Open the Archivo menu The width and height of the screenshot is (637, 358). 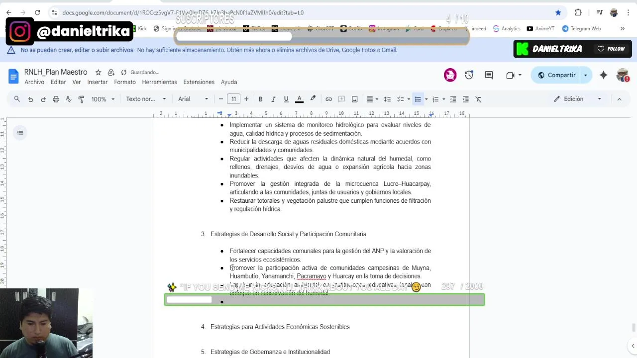[34, 82]
